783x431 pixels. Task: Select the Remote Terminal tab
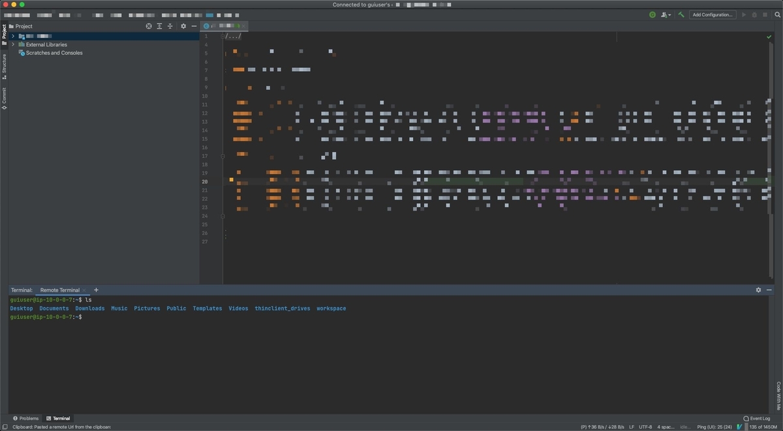60,290
